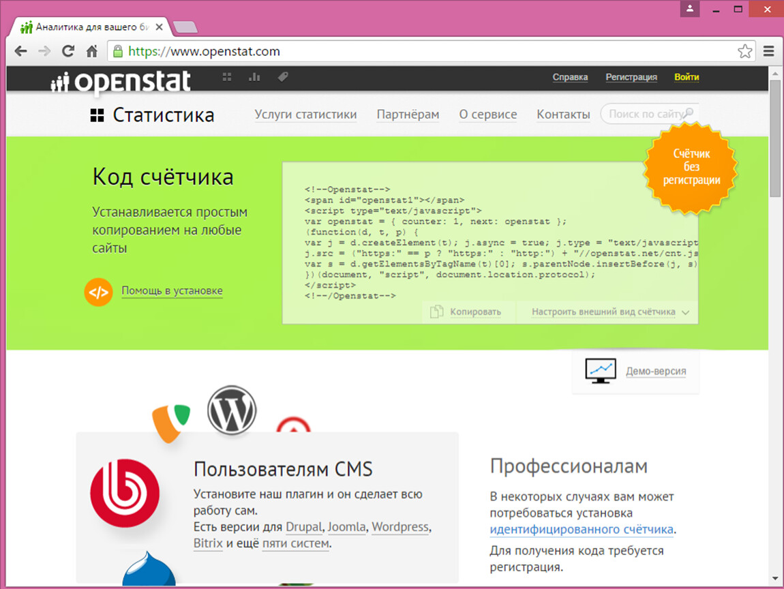This screenshot has height=589, width=784.
Task: Click the Статистика heading
Action: (164, 115)
